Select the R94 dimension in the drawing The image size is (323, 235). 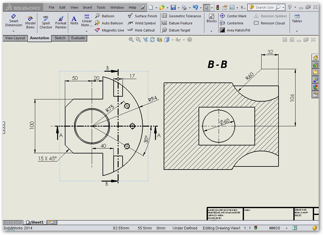coord(153,99)
